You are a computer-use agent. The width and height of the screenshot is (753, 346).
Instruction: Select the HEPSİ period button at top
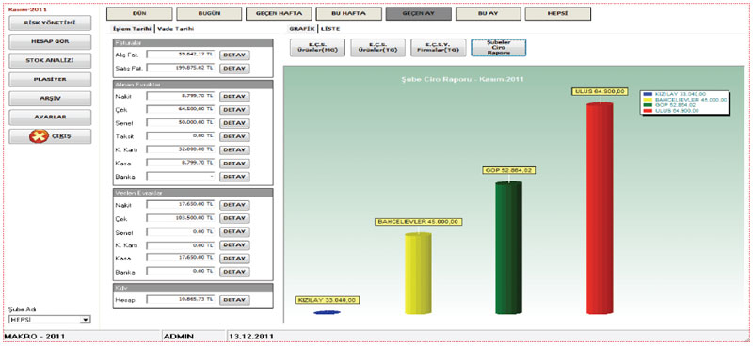tap(558, 13)
